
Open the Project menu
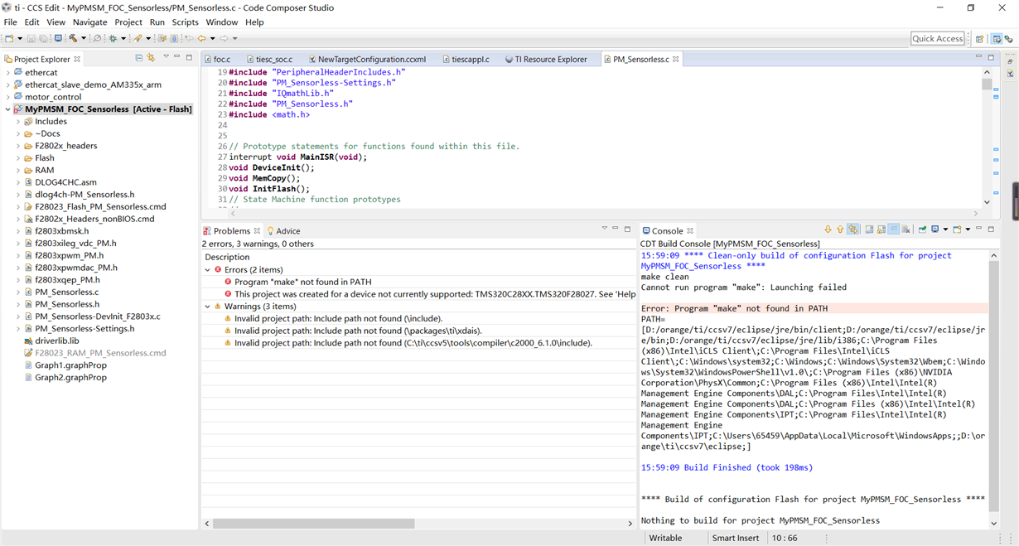(x=128, y=22)
